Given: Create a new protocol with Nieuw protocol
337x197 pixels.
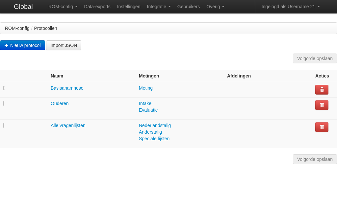Looking at the screenshot, I should [22, 45].
